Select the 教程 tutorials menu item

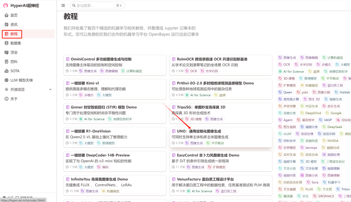tap(14, 34)
